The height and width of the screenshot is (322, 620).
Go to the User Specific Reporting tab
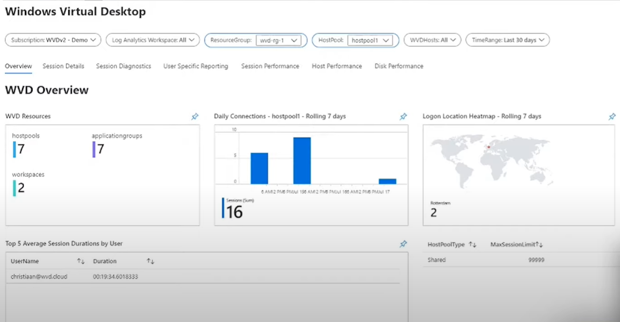pyautogui.click(x=196, y=66)
